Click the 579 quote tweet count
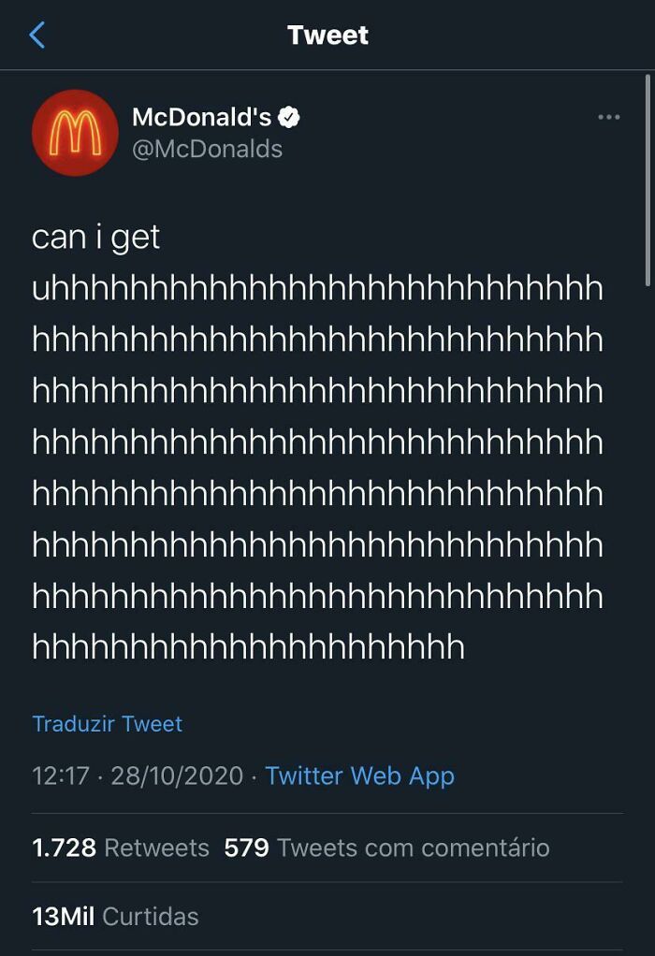This screenshot has width=655, height=956. 246,847
